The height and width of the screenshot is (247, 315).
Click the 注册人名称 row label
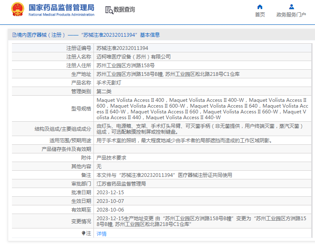[79, 57]
